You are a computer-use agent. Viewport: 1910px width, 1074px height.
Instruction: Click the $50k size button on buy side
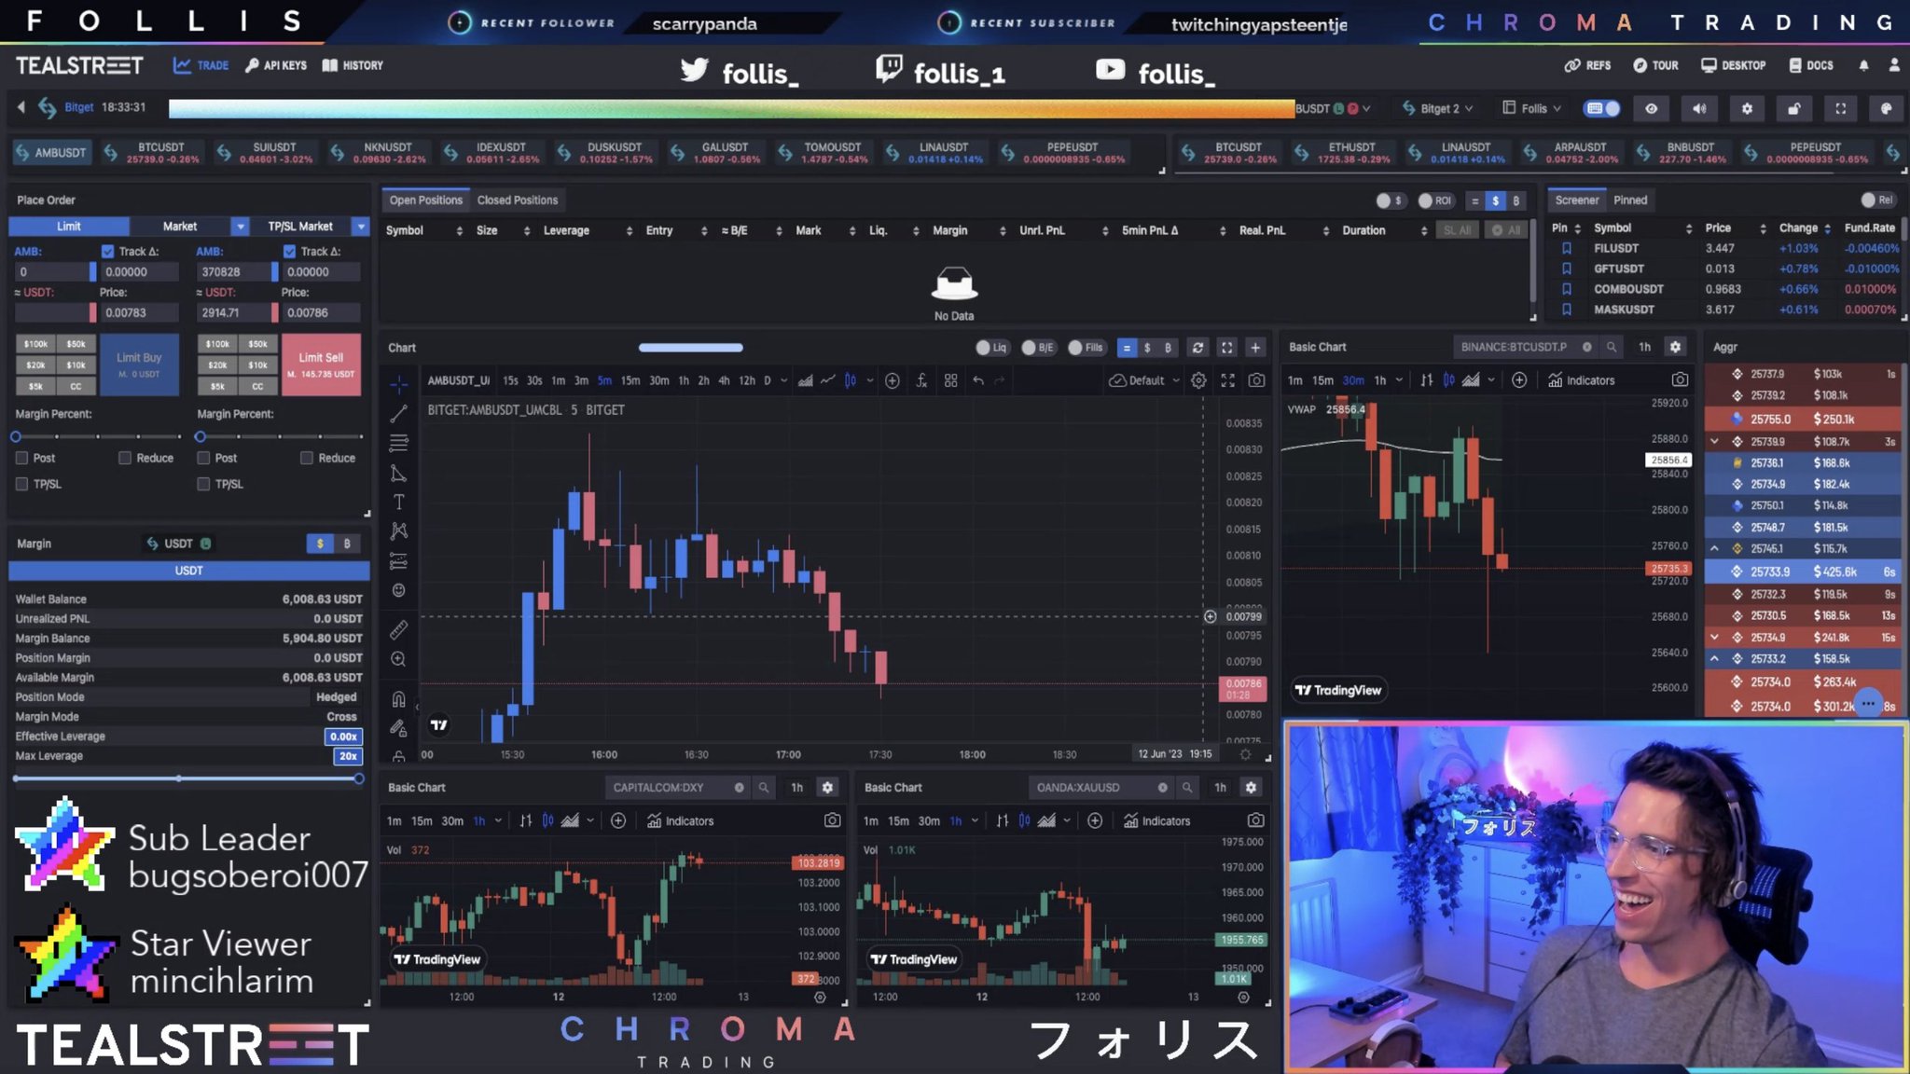[x=76, y=344]
